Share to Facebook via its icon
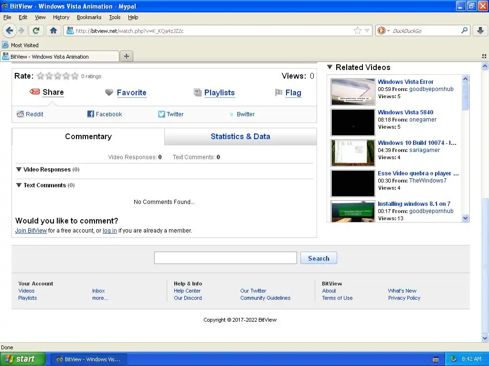 point(90,114)
